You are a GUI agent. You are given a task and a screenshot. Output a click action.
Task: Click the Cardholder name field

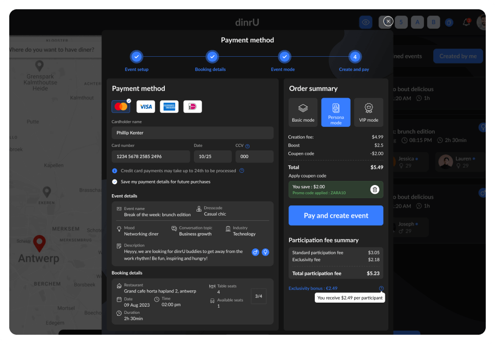pos(192,133)
